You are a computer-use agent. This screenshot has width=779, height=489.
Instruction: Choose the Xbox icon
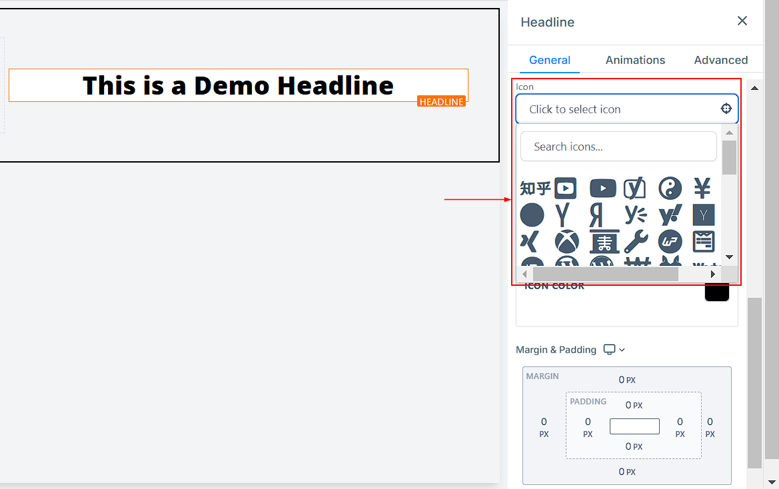567,242
